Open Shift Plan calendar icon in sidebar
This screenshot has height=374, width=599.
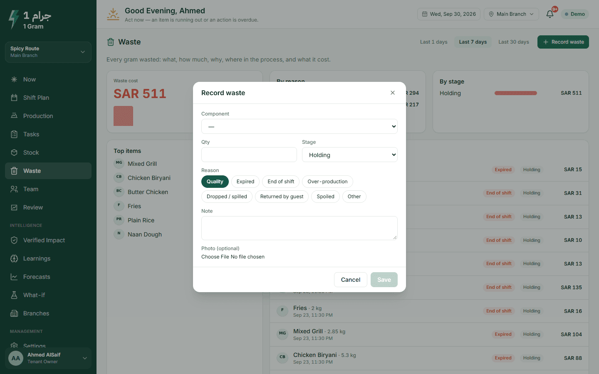14,98
